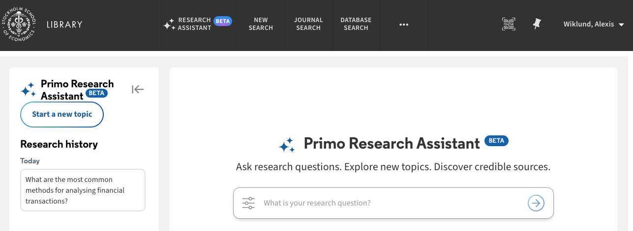The width and height of the screenshot is (633, 231).
Task: Click sparkle icon next to Research Assistant nav
Action: [169, 24]
